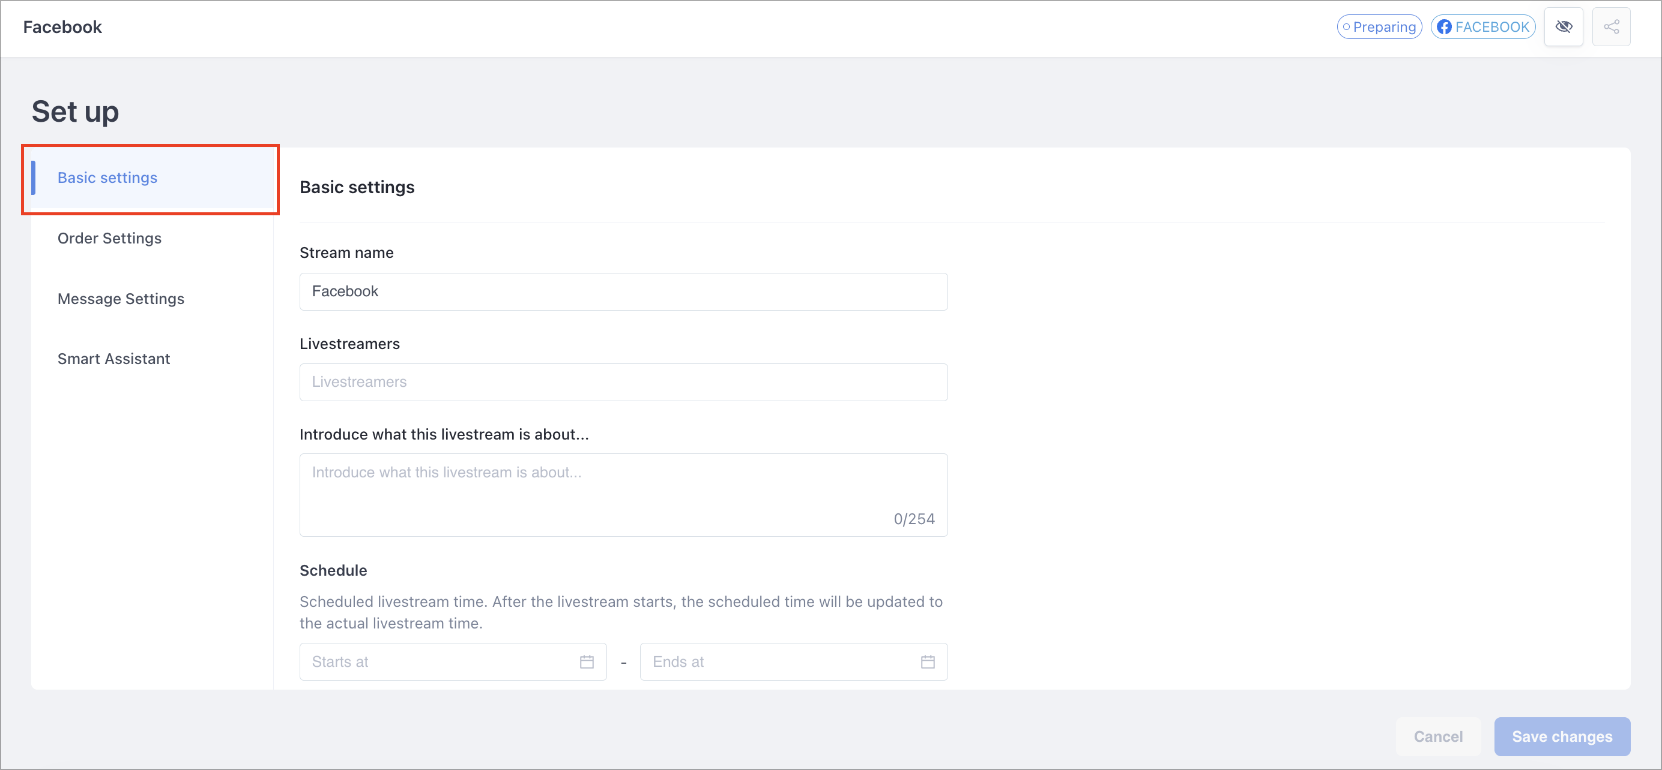Click the share icon button
This screenshot has width=1662, height=770.
1611,26
